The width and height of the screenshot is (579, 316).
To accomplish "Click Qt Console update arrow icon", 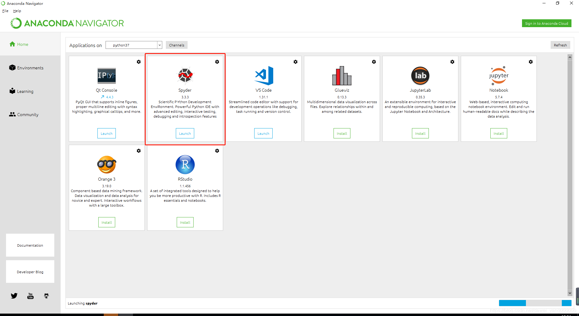I will click(103, 97).
